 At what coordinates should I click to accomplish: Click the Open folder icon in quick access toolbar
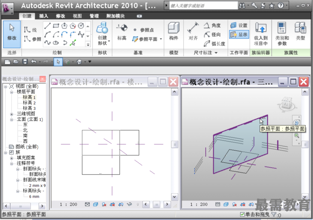click(x=16, y=61)
